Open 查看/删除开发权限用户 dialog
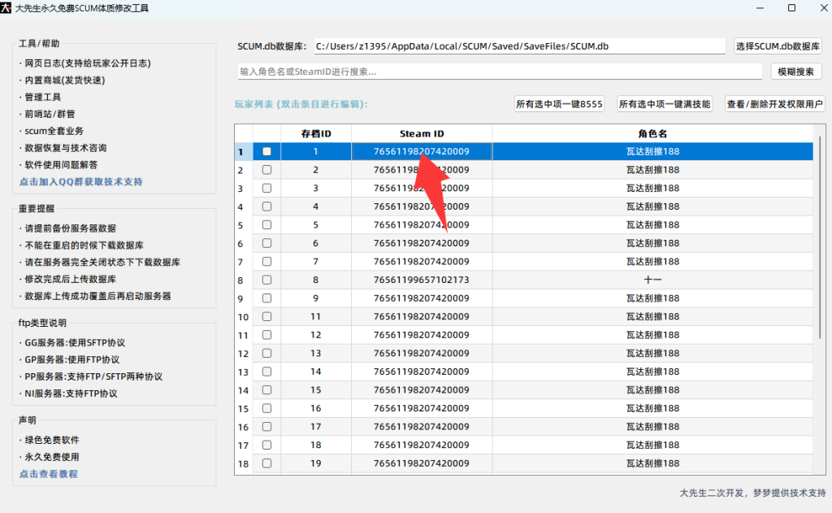This screenshot has height=513, width=832. 774,104
